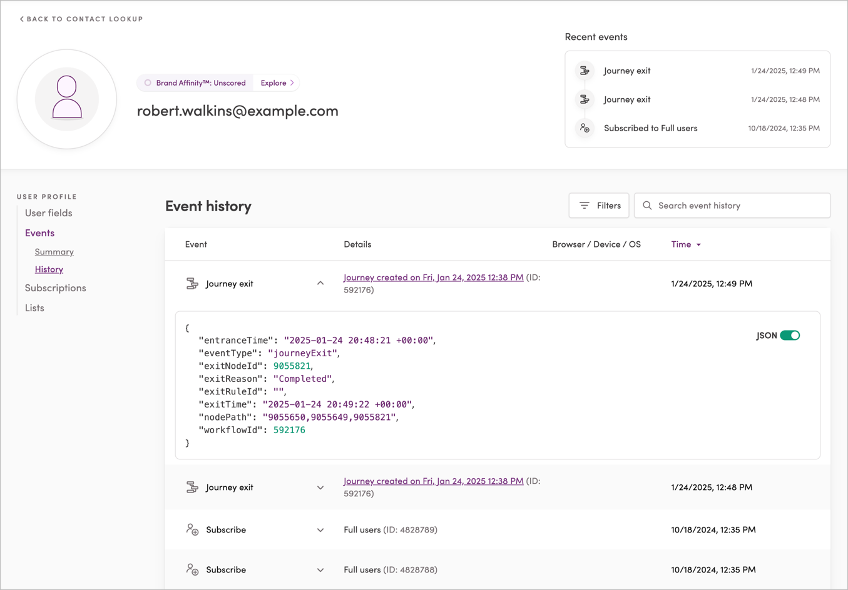Click the Time sort arrow
The width and height of the screenshot is (848, 590).
699,245
